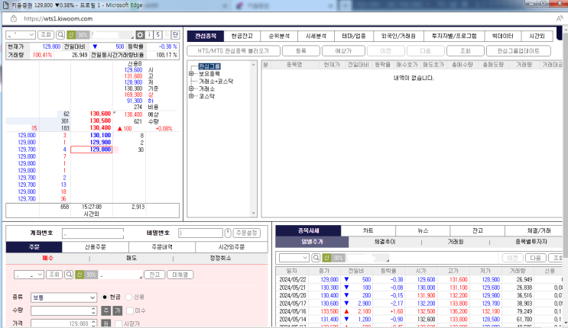
Task: Switch to the 체결추이 sub-tab
Action: (385, 242)
